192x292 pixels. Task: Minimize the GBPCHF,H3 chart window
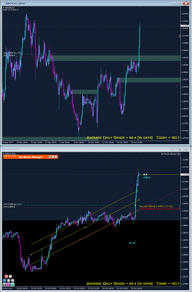click(173, 3)
